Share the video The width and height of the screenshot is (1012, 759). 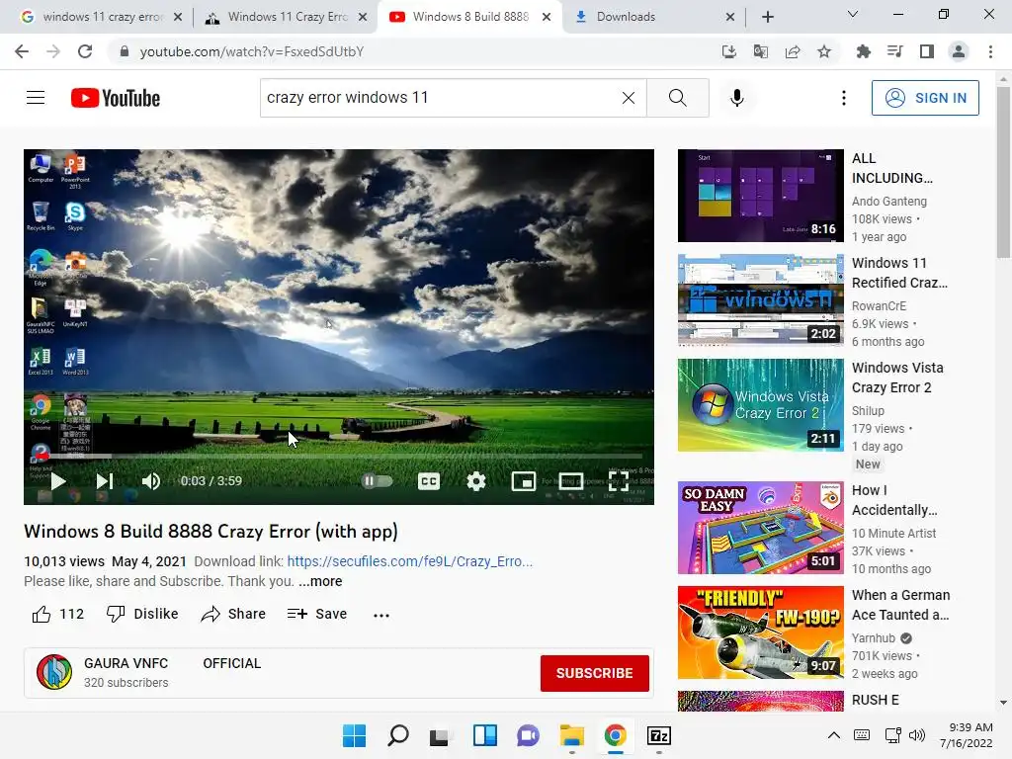(x=233, y=614)
